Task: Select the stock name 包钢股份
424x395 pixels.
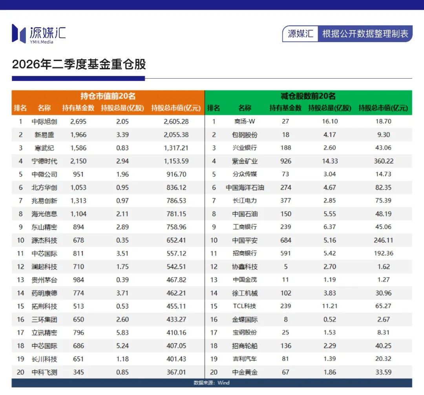Action: pyautogui.click(x=245, y=135)
